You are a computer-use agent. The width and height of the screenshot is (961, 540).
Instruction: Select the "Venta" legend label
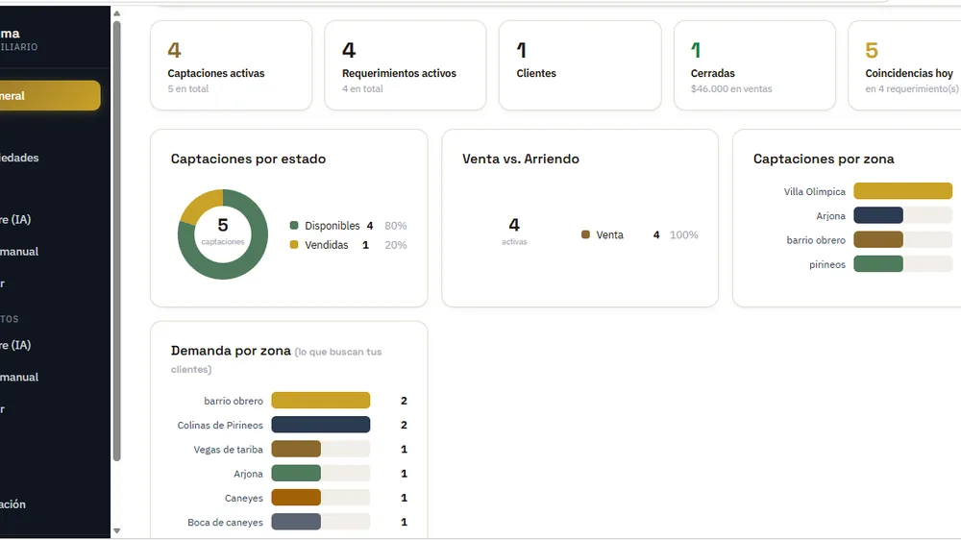610,234
